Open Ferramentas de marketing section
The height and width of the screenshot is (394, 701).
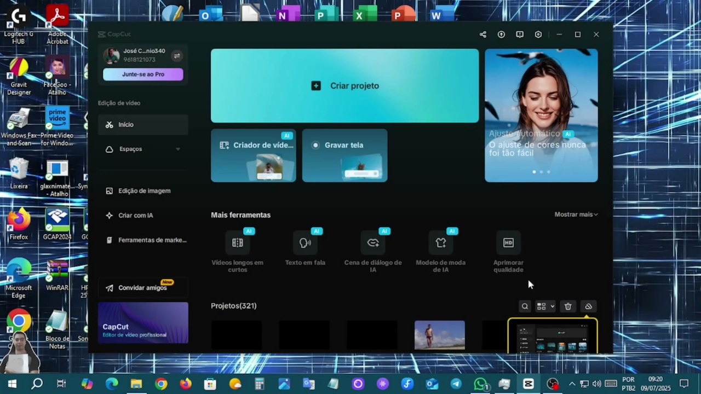tap(143, 240)
